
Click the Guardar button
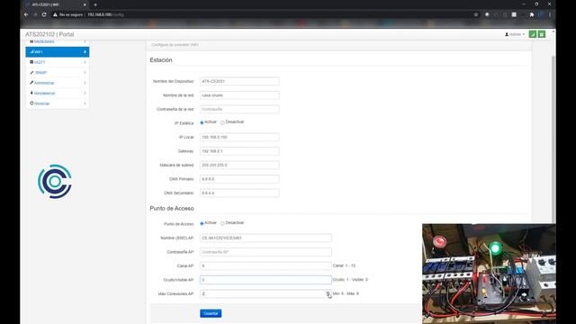(211, 313)
